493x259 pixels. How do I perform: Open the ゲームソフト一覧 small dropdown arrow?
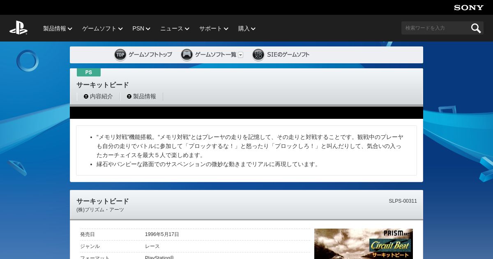coord(241,55)
